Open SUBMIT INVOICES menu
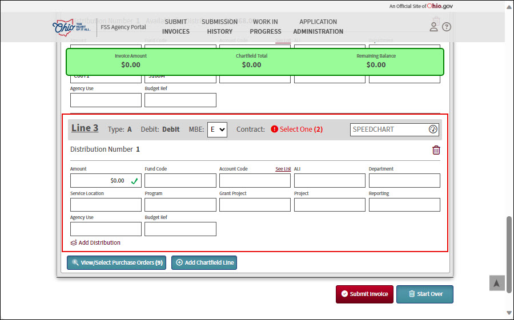 click(176, 27)
